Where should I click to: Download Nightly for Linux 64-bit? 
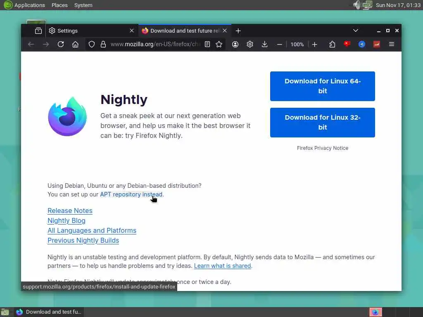(322, 86)
